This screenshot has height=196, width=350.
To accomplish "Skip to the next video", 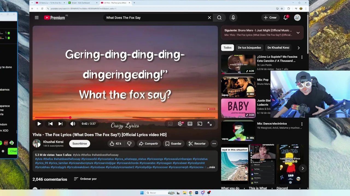I will pyautogui.click(x=60, y=124).
